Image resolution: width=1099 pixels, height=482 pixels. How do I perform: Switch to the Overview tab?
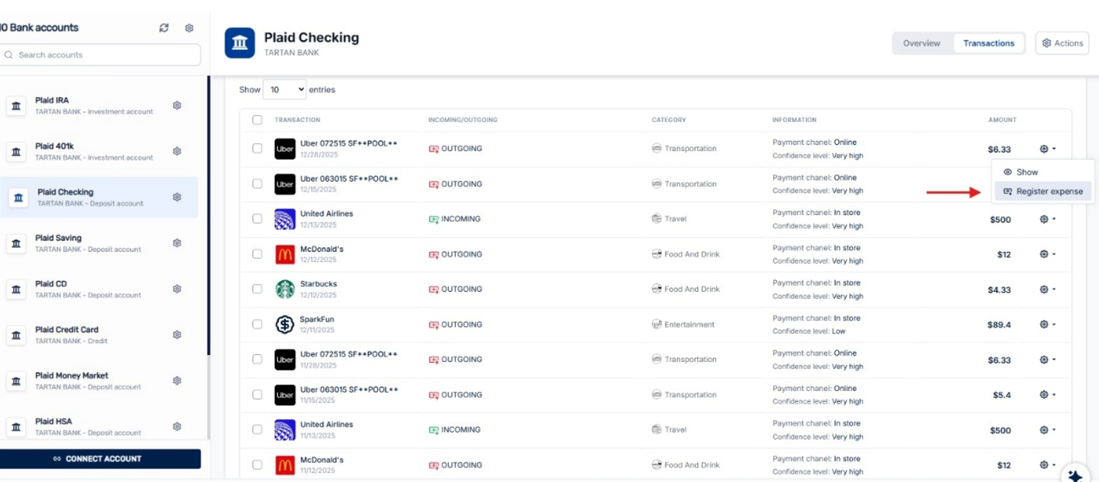[922, 43]
